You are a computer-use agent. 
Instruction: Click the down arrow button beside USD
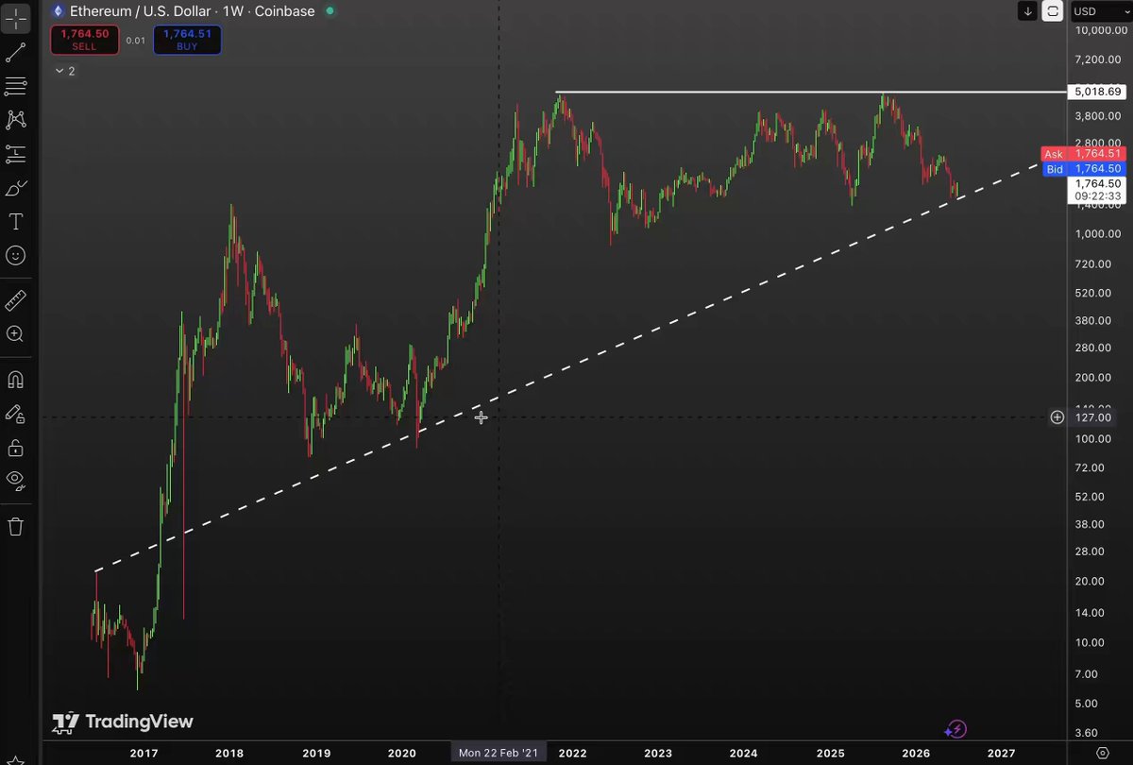tap(1027, 11)
